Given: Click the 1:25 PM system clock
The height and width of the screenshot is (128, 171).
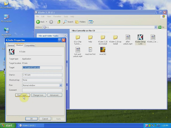Looking at the screenshot, I should coord(165,126).
